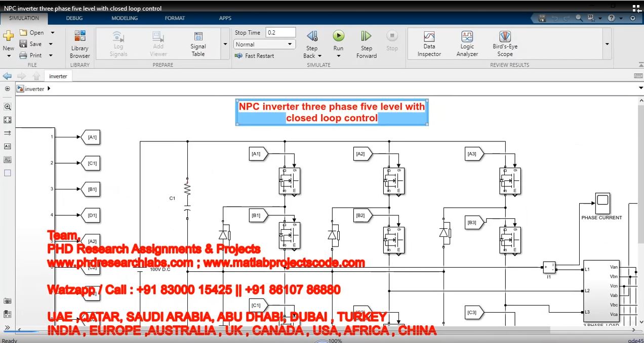This screenshot has width=644, height=343.
Task: Expand the Review Results gallery
Action: pos(607,44)
